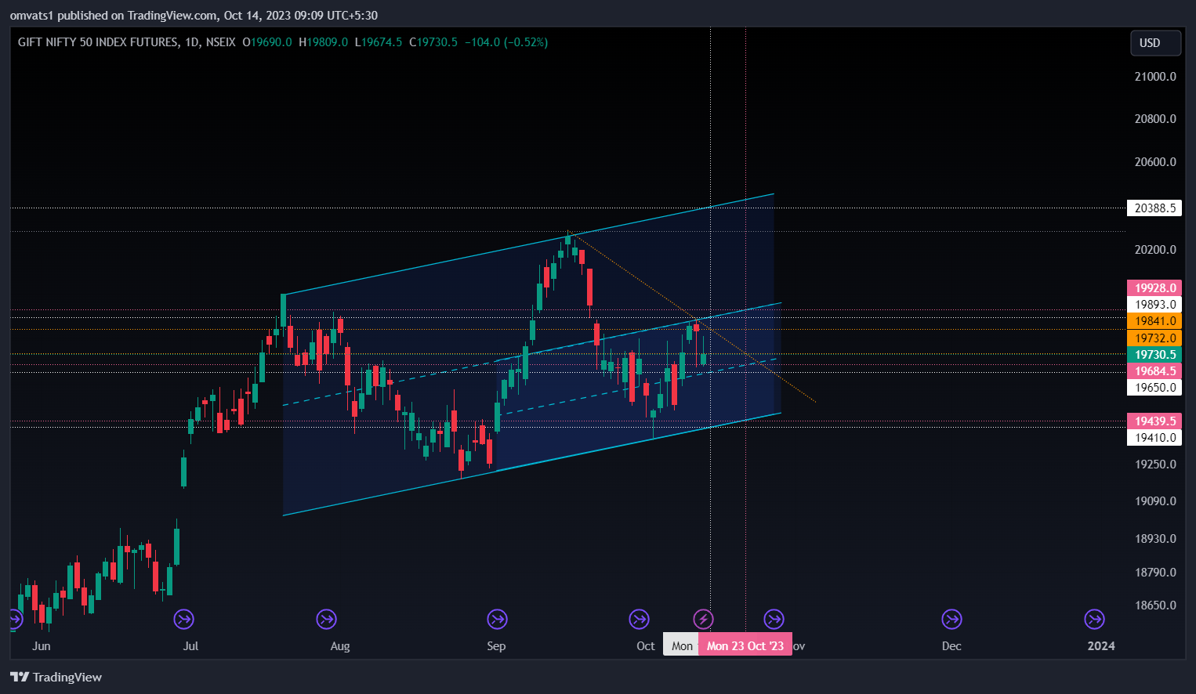Click the orange 19841.0 price label
Screen dimensions: 1196x694
1154,321
